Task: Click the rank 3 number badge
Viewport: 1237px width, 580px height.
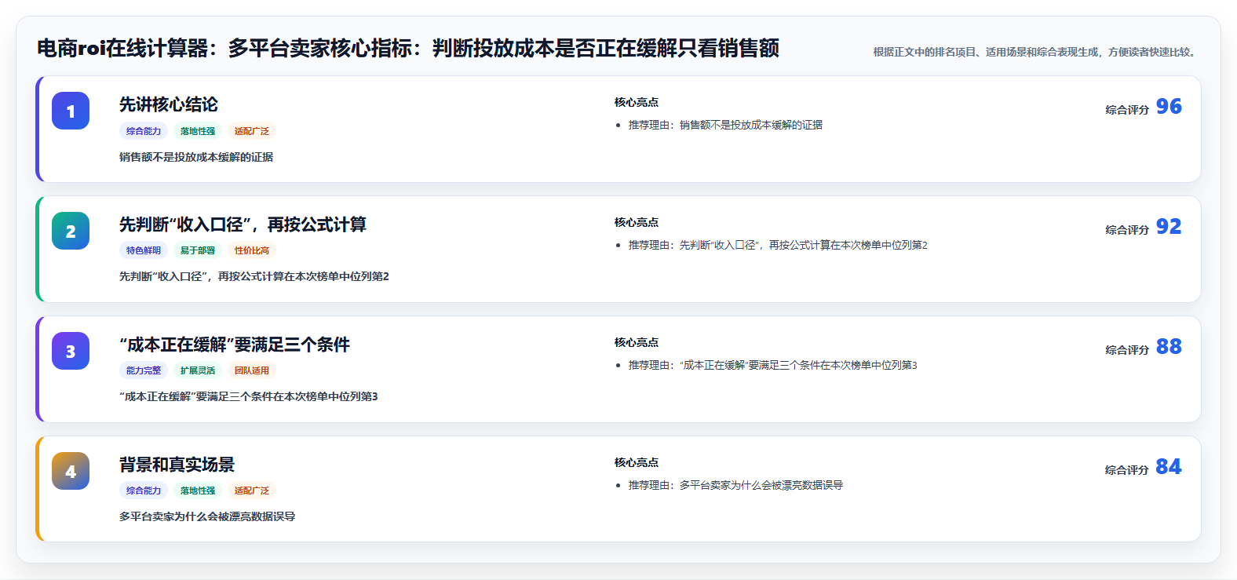Action: (x=71, y=351)
